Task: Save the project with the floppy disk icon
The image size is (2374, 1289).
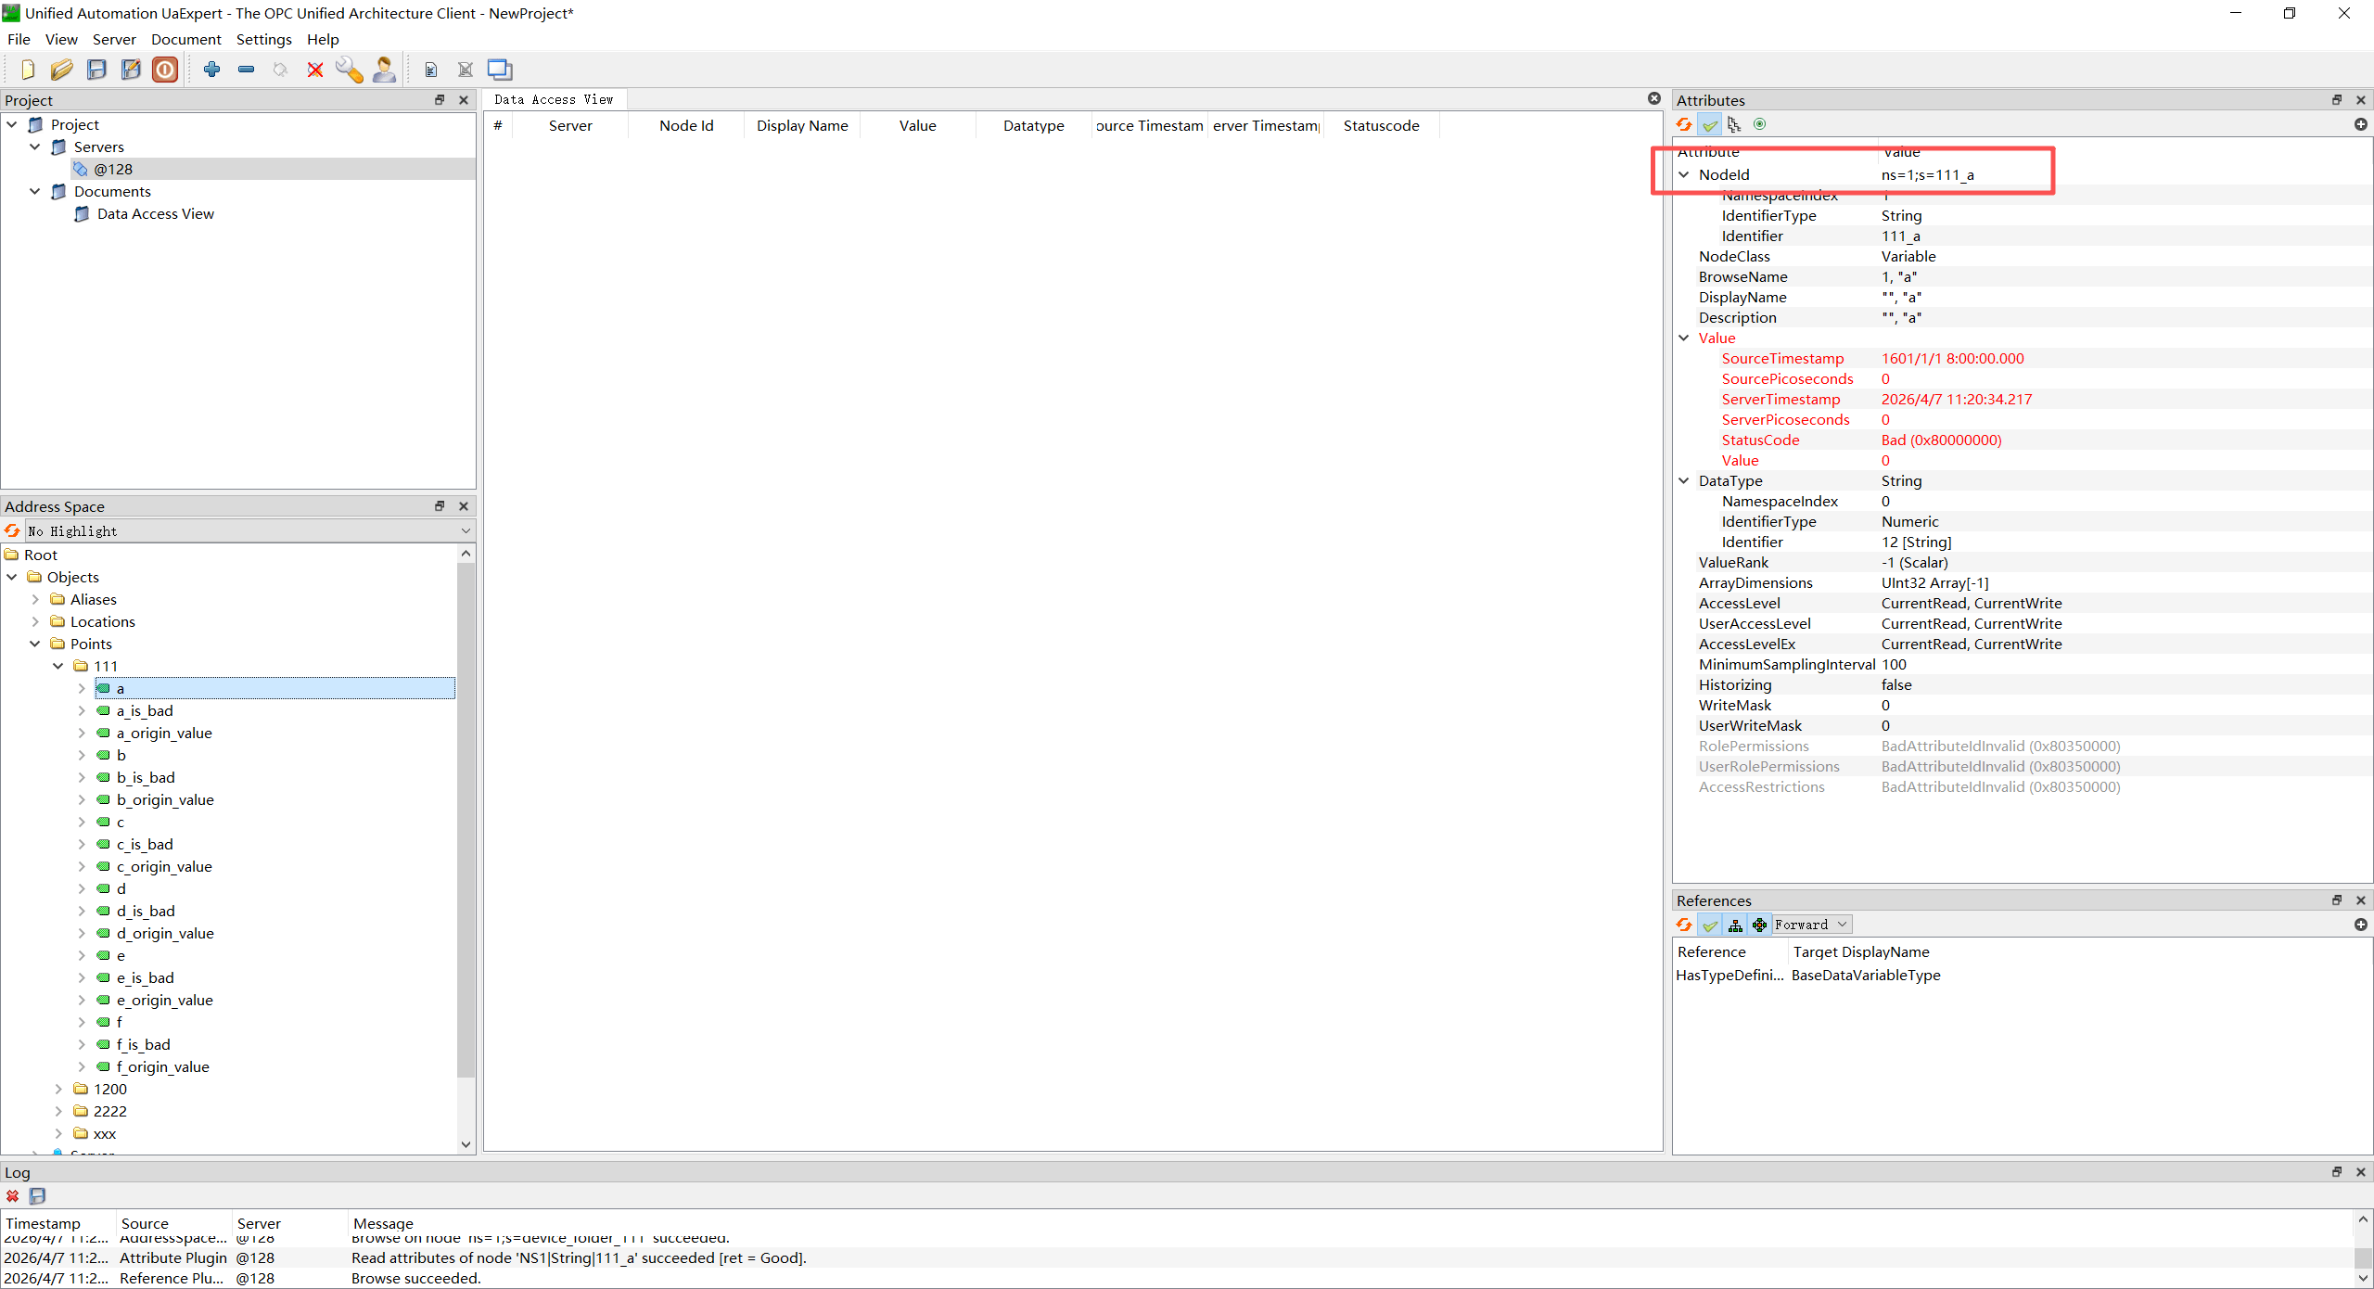Action: point(96,70)
